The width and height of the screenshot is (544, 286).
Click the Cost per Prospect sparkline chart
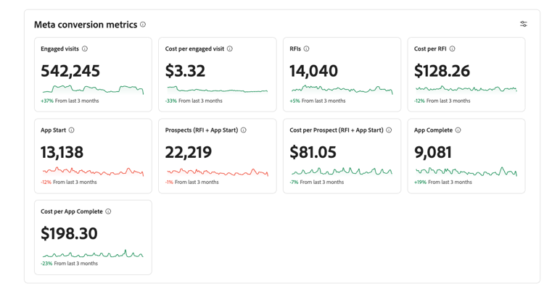coord(342,171)
